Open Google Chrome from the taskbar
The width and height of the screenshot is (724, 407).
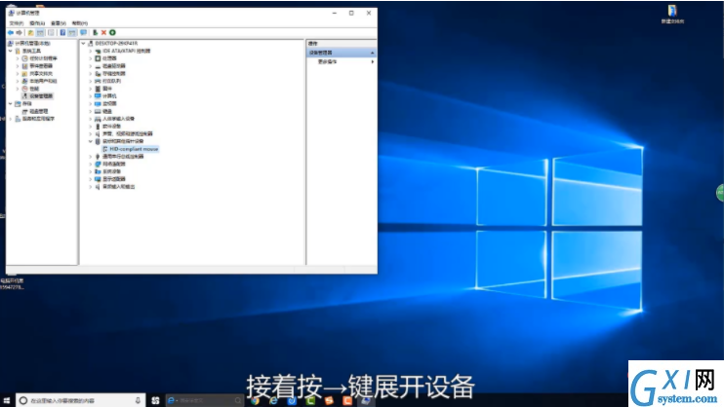255,401
